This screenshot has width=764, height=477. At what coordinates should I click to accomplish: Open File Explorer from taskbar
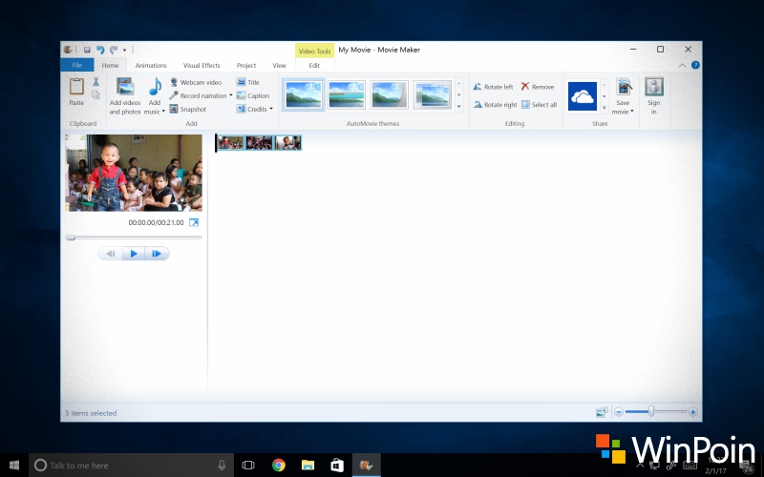pos(308,466)
